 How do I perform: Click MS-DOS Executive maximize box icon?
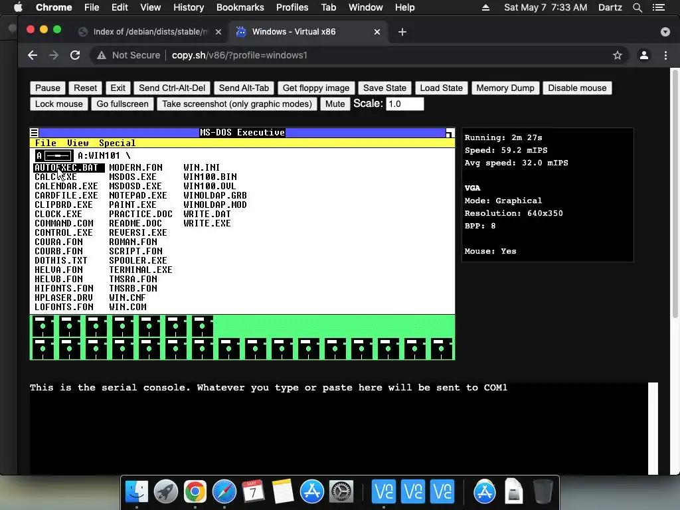coord(450,133)
